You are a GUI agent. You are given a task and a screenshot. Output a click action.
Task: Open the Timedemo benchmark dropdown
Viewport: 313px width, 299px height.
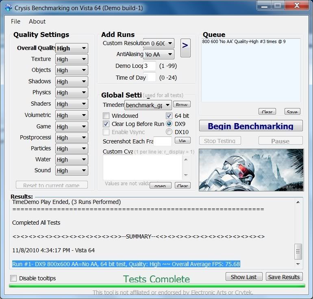pos(148,105)
